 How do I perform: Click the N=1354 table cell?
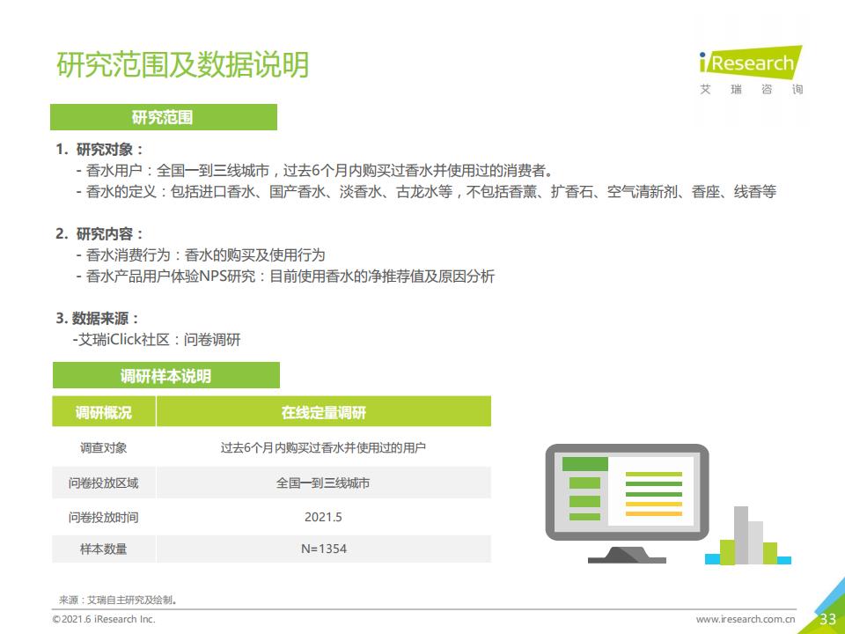pos(323,549)
